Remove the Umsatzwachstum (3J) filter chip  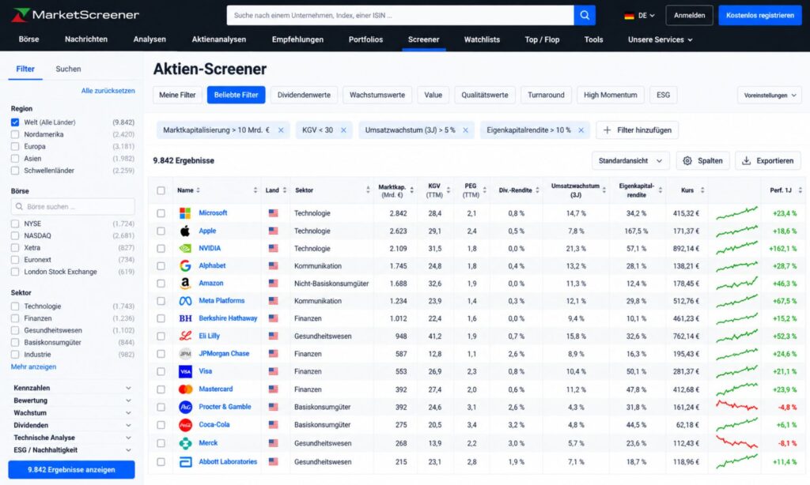coord(465,130)
